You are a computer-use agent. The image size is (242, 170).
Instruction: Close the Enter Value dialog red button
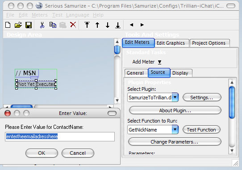(x=8, y=113)
